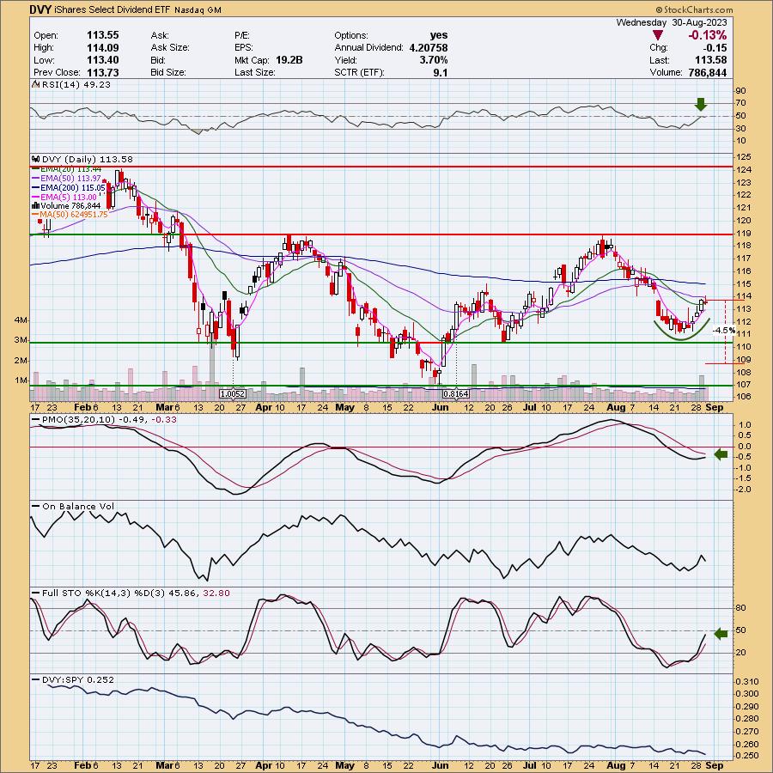Click the Last value 113.58 in header
The height and width of the screenshot is (773, 773).
coord(710,59)
